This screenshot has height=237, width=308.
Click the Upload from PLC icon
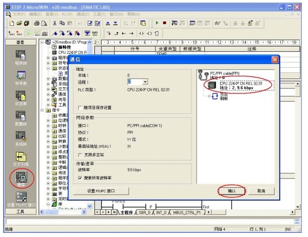pyautogui.click(x=108, y=23)
